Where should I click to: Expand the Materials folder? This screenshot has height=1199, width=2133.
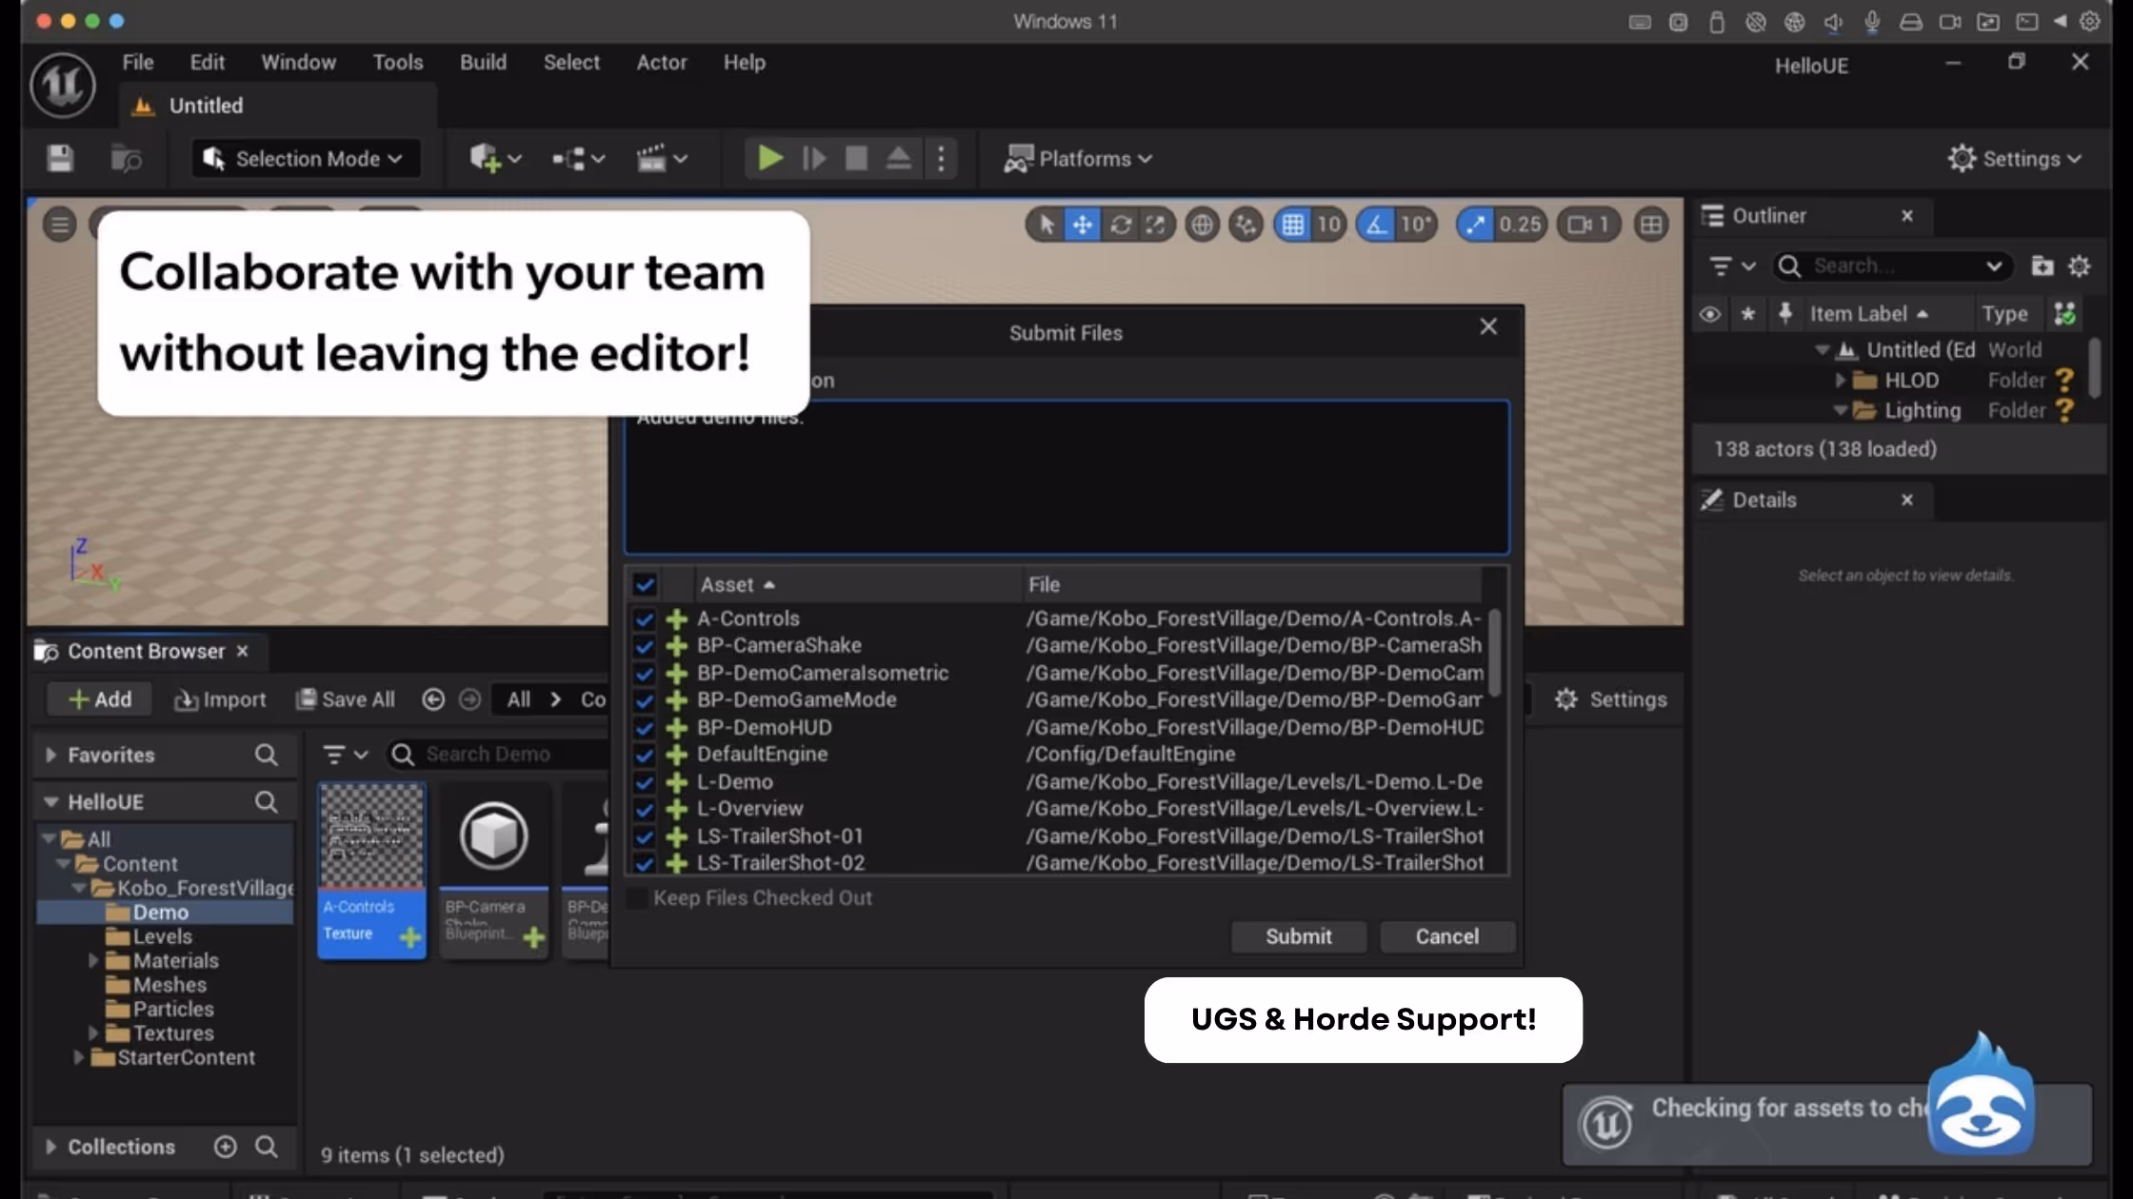coord(93,961)
